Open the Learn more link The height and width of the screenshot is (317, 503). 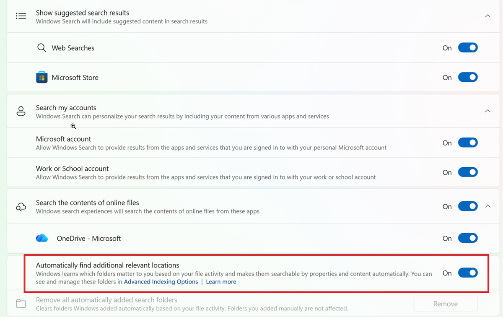coord(221,282)
